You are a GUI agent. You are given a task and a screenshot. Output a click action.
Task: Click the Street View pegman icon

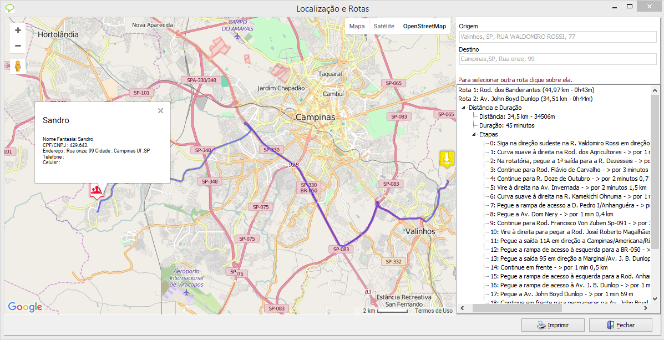(x=18, y=66)
